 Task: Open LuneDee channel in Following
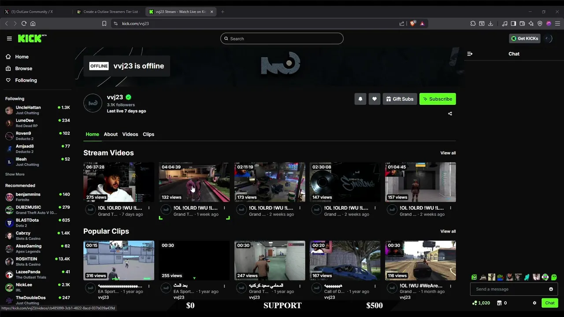coord(37,123)
